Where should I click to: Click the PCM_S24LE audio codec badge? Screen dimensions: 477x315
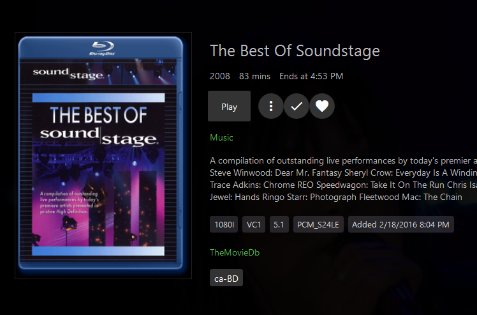tap(318, 224)
